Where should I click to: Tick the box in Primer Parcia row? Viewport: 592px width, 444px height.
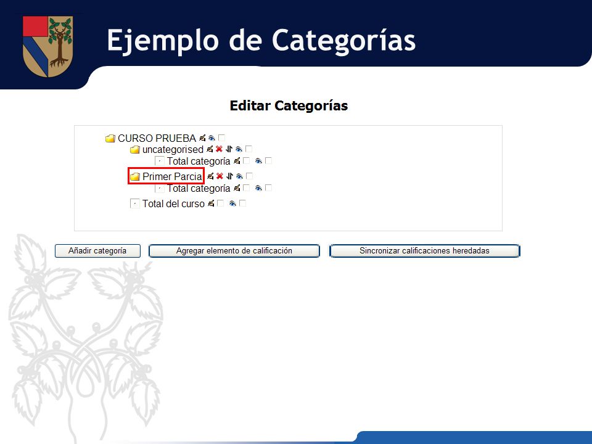(249, 176)
